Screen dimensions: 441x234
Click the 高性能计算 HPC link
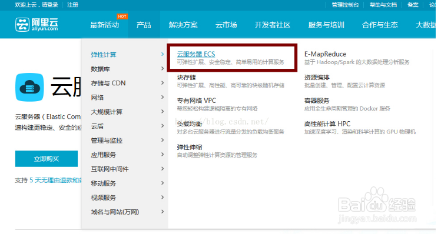click(327, 124)
